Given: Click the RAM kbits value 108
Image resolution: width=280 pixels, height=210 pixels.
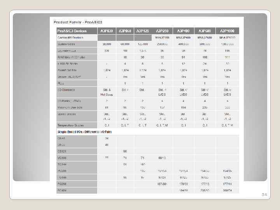Looking at the screenshot, I should pyautogui.click(x=205, y=57).
